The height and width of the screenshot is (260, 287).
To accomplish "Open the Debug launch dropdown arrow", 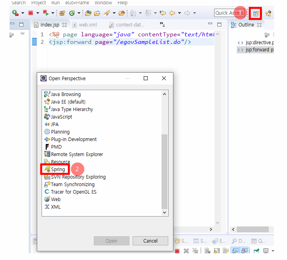I will click(x=23, y=13).
